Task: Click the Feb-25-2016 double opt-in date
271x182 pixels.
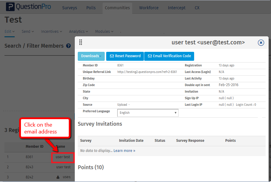Action: pos(229,85)
